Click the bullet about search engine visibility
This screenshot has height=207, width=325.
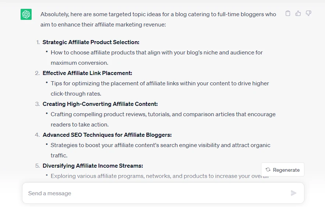pos(160,150)
